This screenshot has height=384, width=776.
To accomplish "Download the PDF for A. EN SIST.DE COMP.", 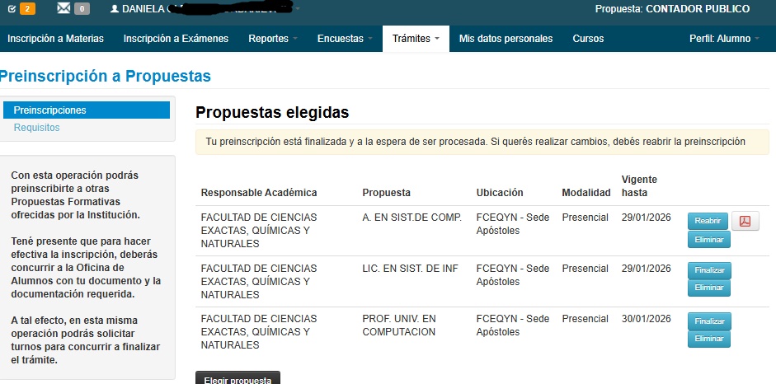I will (745, 221).
